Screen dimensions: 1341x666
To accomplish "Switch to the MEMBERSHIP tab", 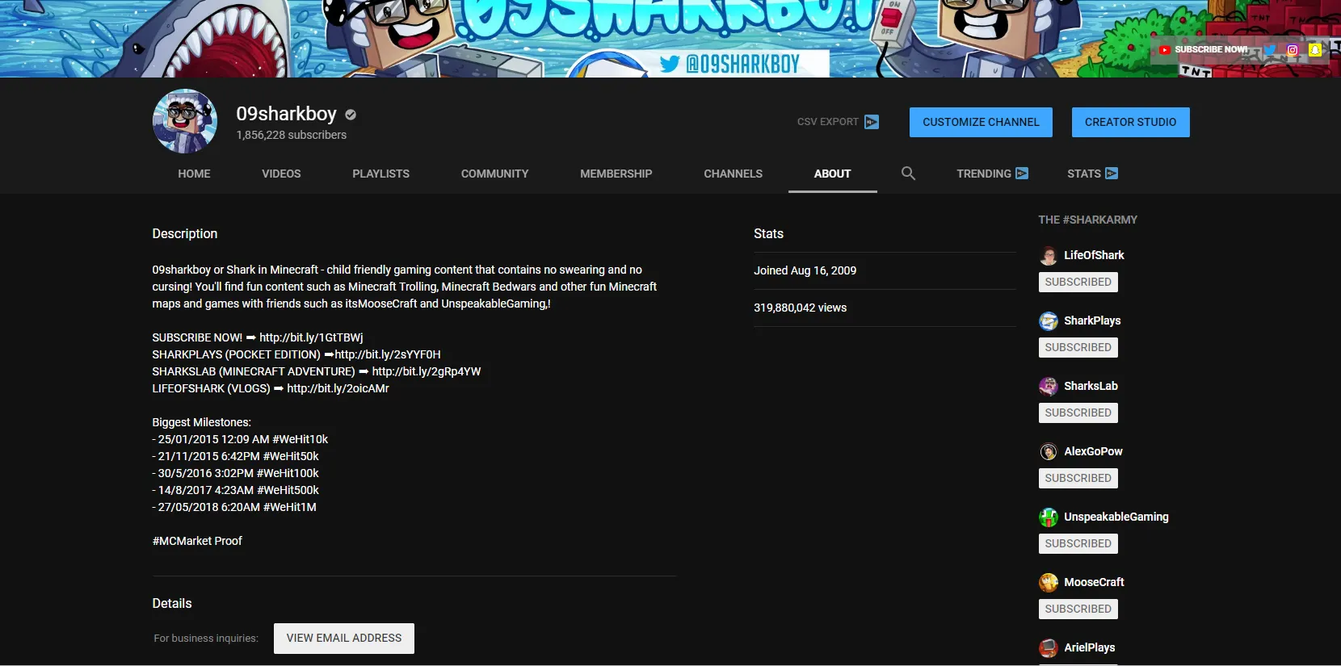I will pyautogui.click(x=616, y=174).
